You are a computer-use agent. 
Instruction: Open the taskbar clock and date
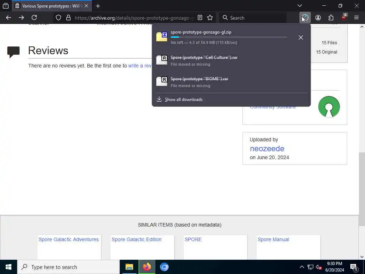[334, 267]
